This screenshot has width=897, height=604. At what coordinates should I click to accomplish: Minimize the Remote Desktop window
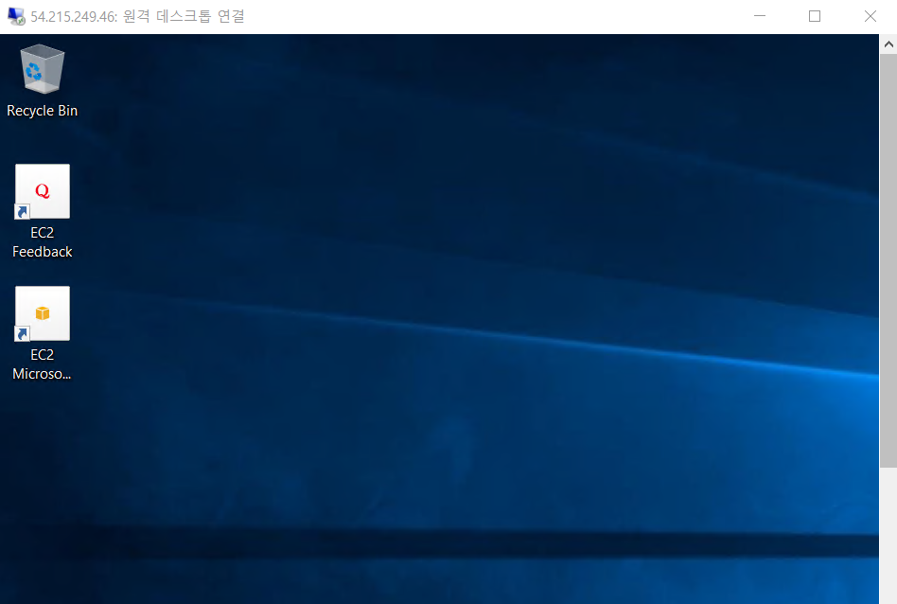coord(760,16)
